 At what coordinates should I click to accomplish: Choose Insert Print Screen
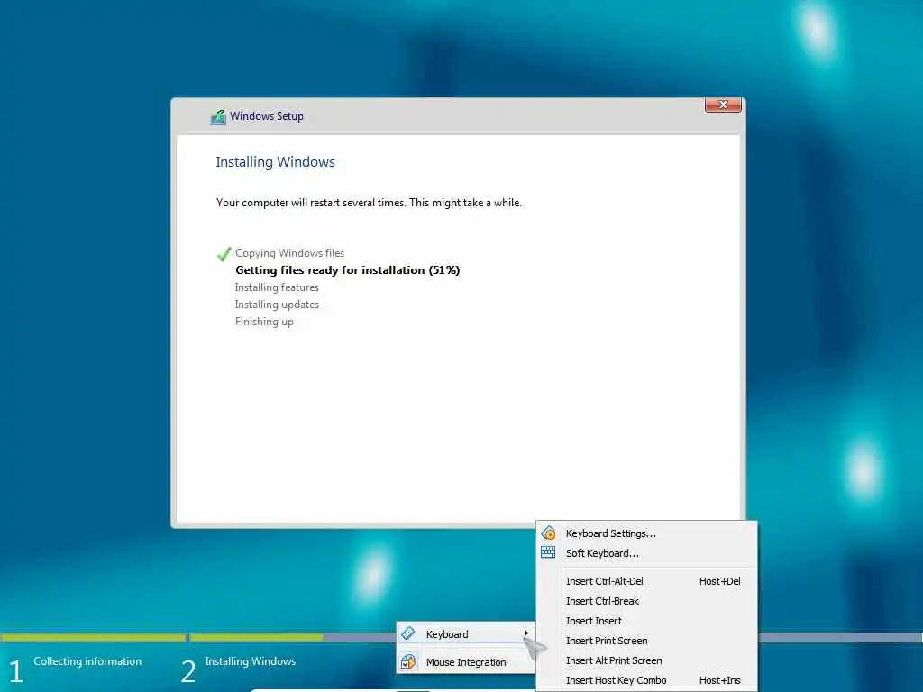click(646, 641)
